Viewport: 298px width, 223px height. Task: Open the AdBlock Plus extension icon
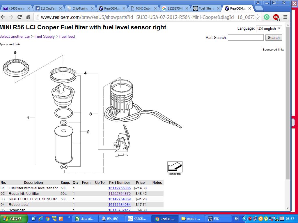[x=276, y=17]
